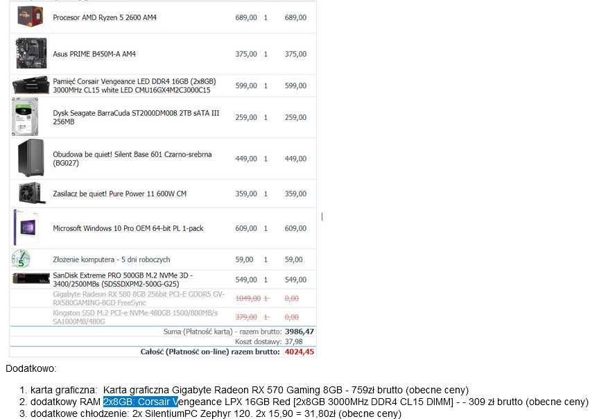Screen dimensions: 590x419
Task: Open Obudowa be quiet! Silent Base 601 product
Action: (132, 158)
